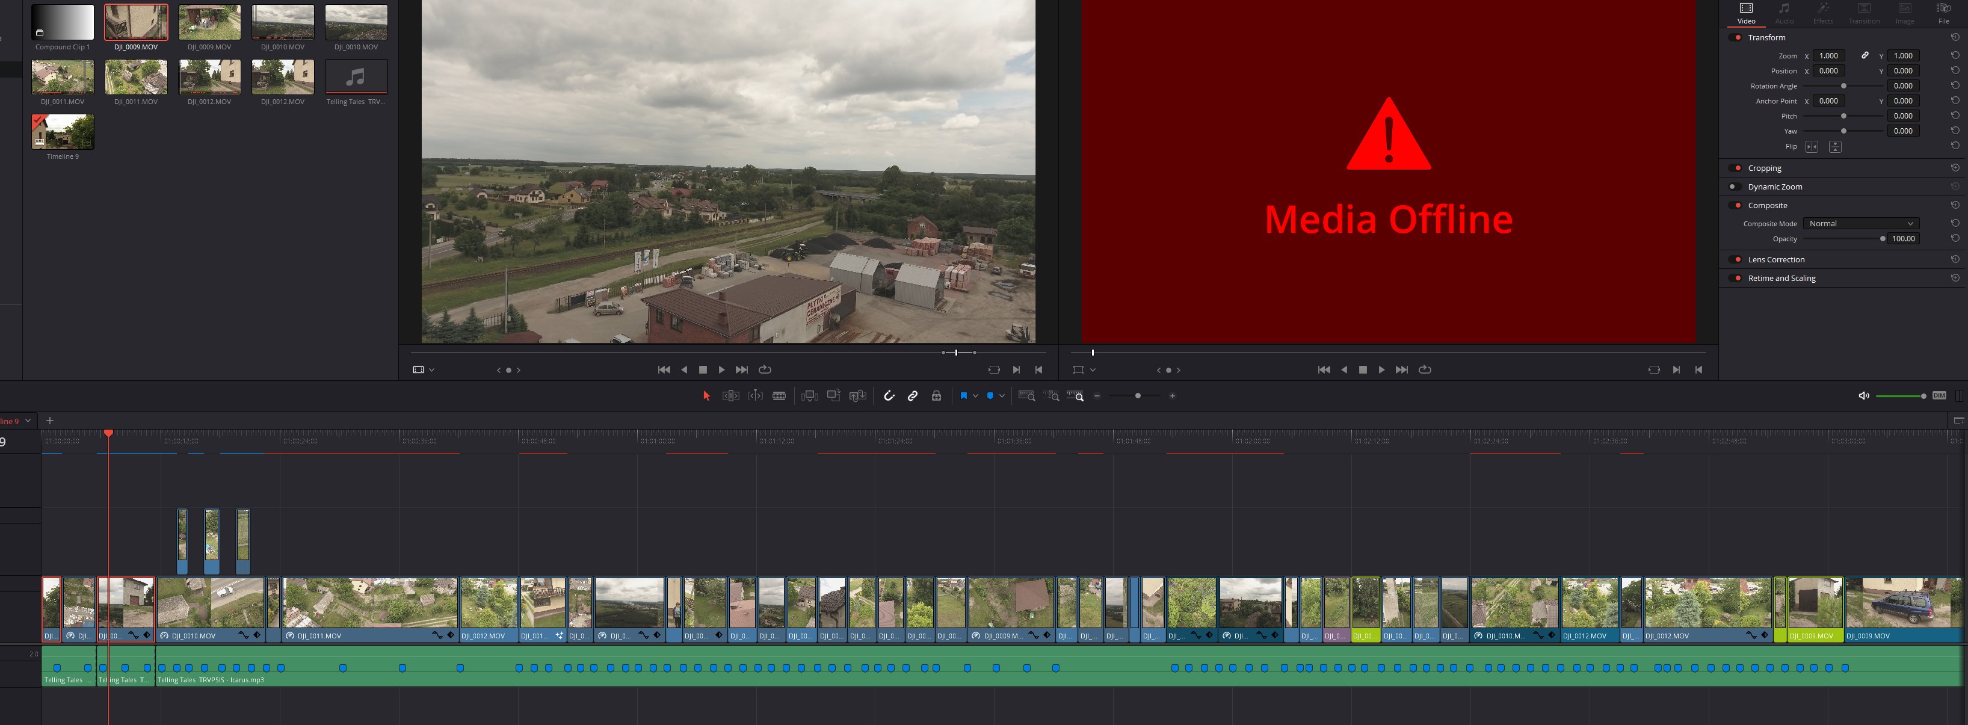
Task: Click the timeline zoom slider handle
Action: point(1138,396)
